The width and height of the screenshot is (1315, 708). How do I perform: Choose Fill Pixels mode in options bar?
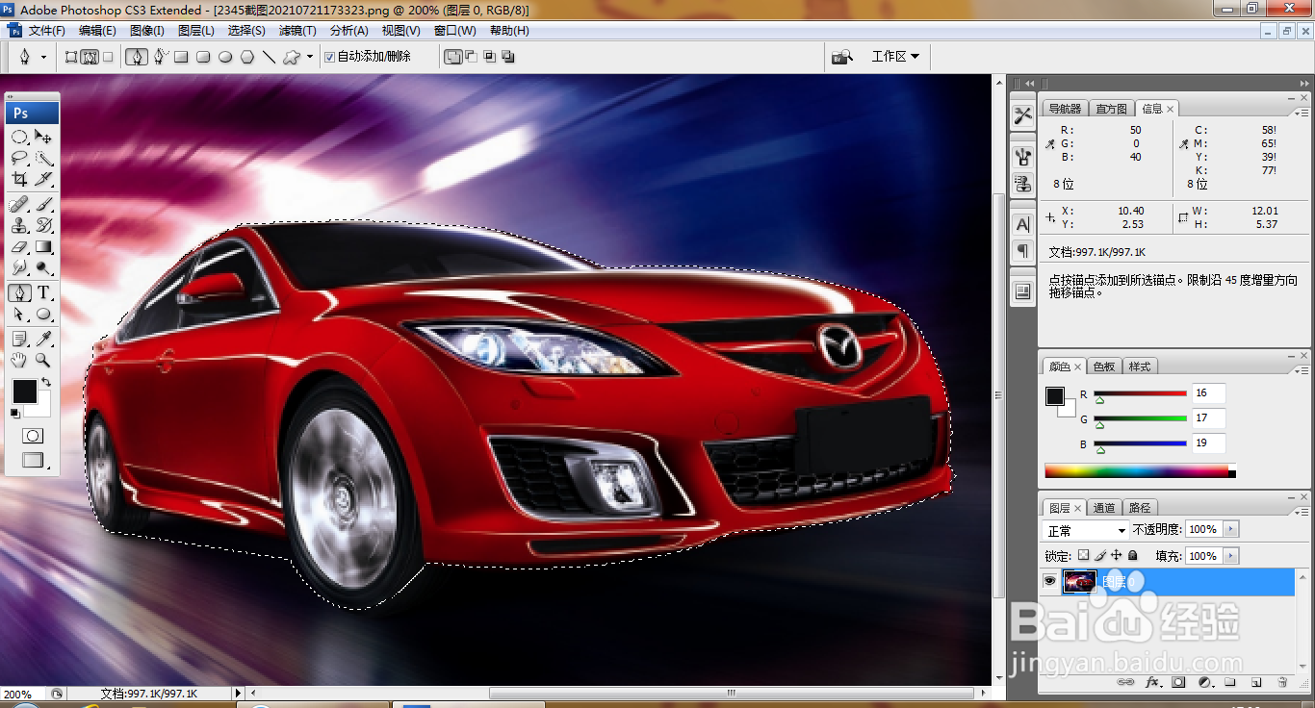108,57
